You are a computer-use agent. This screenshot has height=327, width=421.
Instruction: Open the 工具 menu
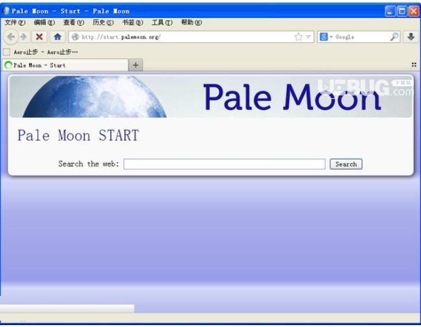click(x=162, y=23)
